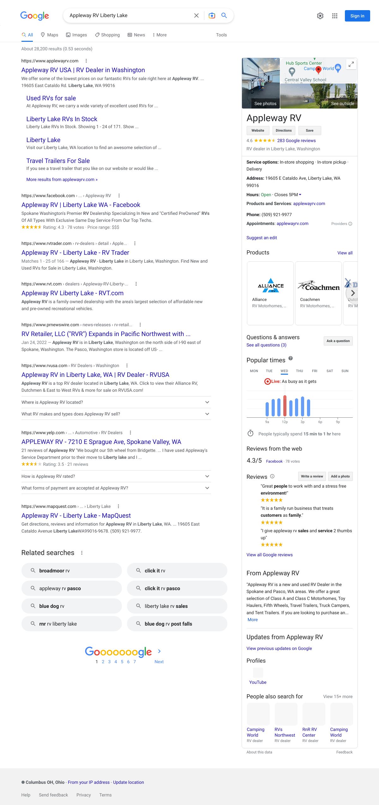
Task: Expand hours dropdown next to Closes 5PM
Action: (300, 195)
